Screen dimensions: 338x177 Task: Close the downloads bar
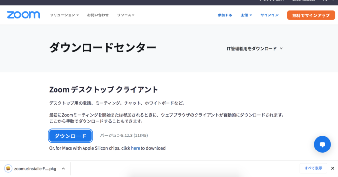332,168
